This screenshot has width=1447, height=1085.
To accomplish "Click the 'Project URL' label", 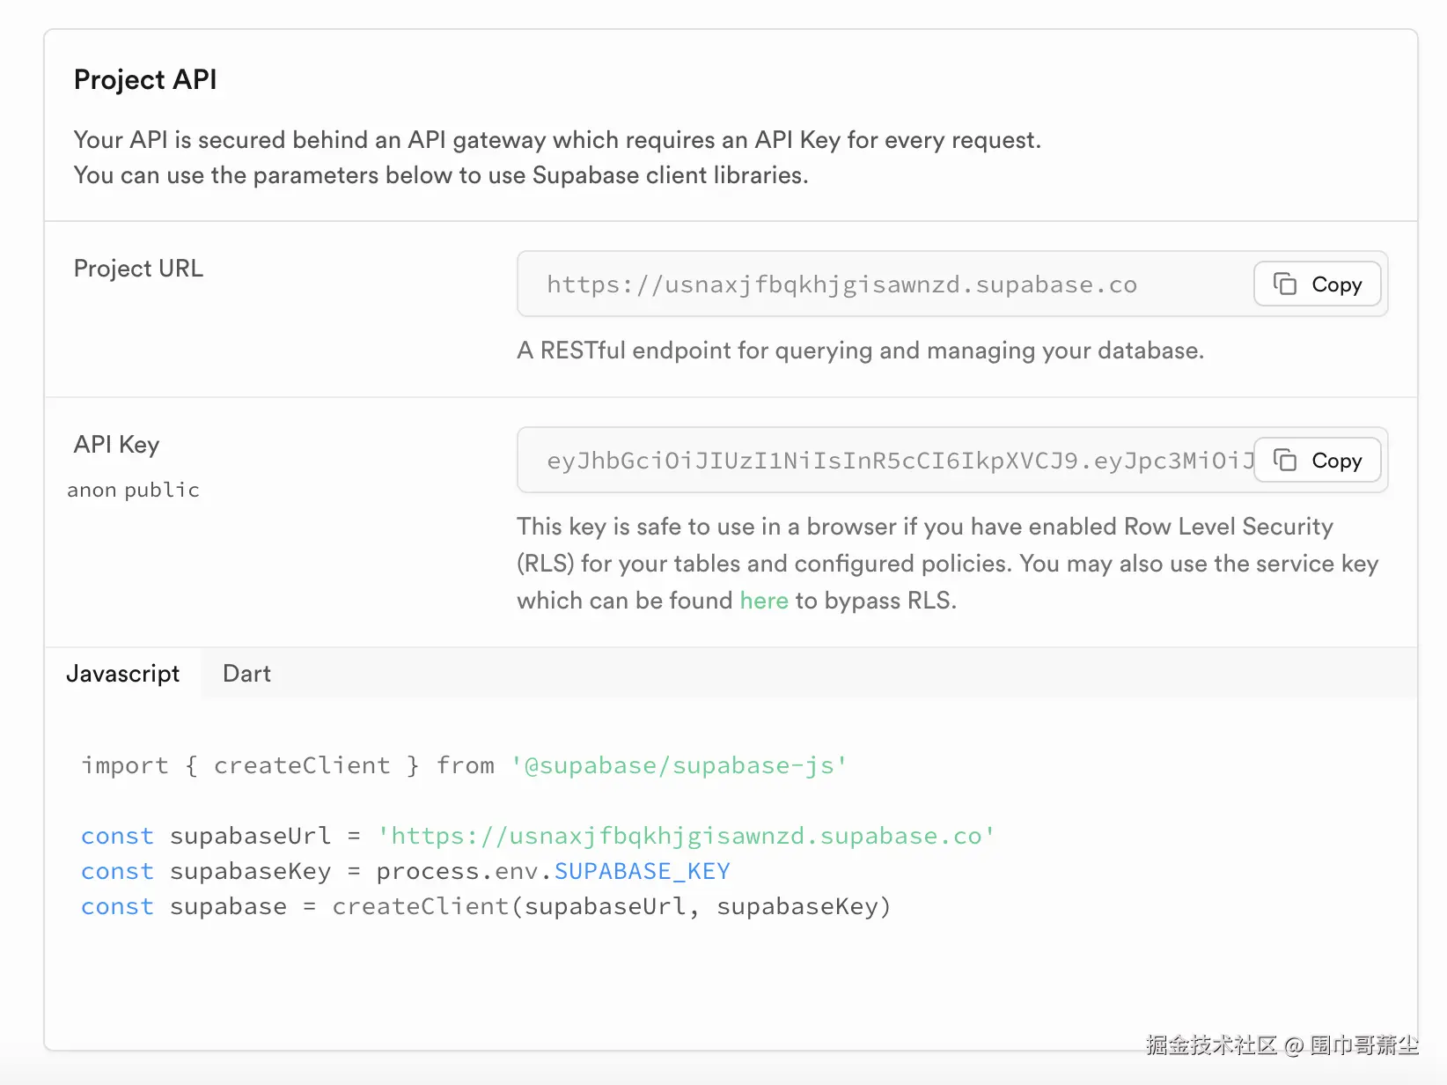I will coord(138,269).
